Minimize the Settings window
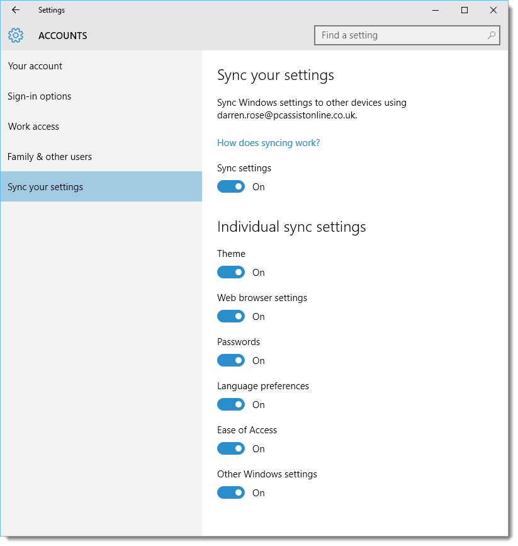Screen dimensions: 518x546 coord(436,10)
